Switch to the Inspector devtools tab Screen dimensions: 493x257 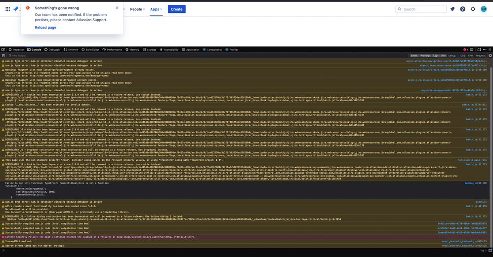(x=16, y=50)
